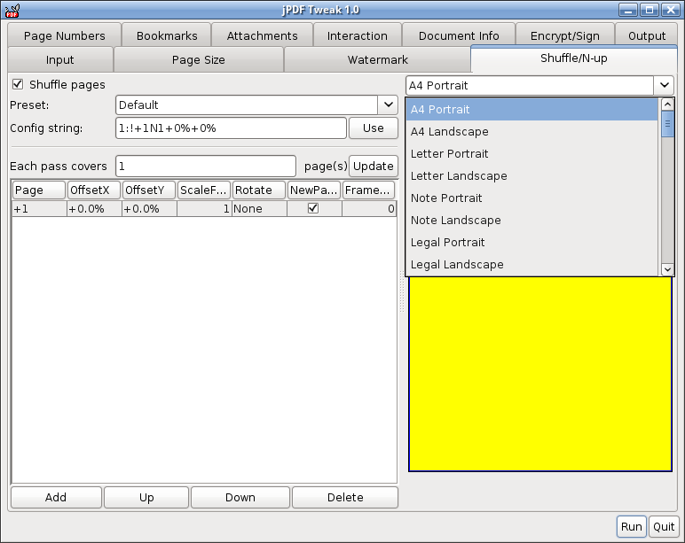
Task: Pick Letter Landscape from the list
Action: click(x=531, y=175)
